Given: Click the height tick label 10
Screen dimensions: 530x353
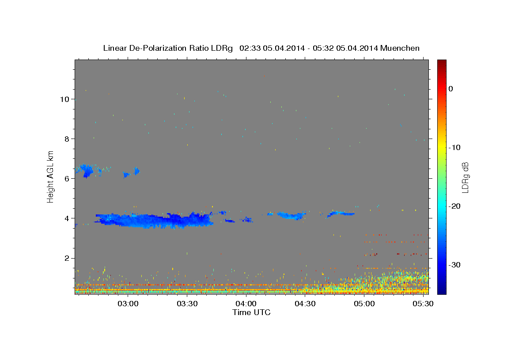Looking at the screenshot, I should pyautogui.click(x=64, y=99).
